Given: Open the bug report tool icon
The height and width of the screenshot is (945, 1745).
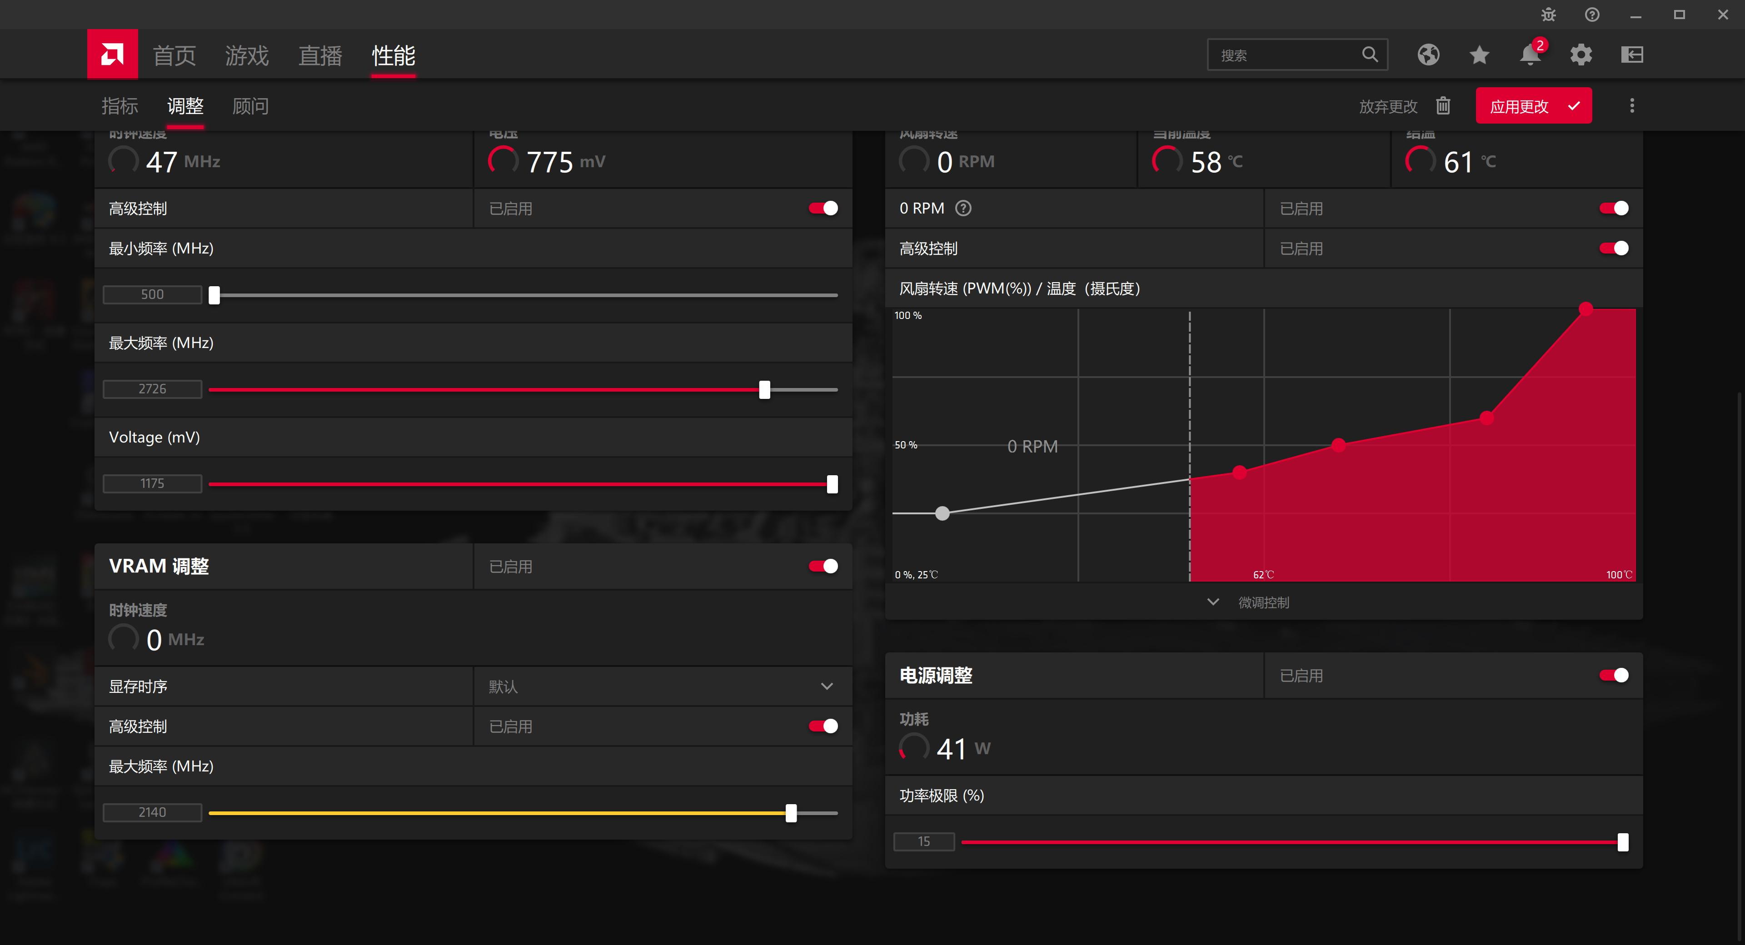Looking at the screenshot, I should 1549,15.
